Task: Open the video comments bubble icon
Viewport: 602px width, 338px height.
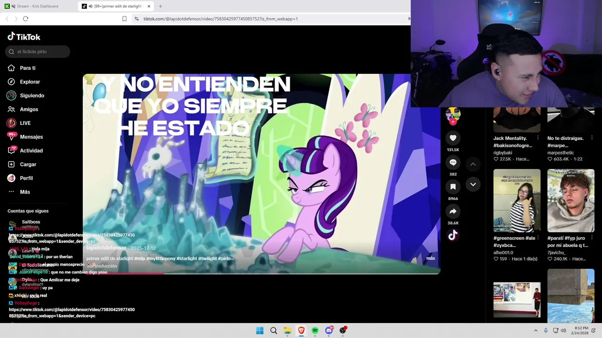Action: [x=453, y=162]
